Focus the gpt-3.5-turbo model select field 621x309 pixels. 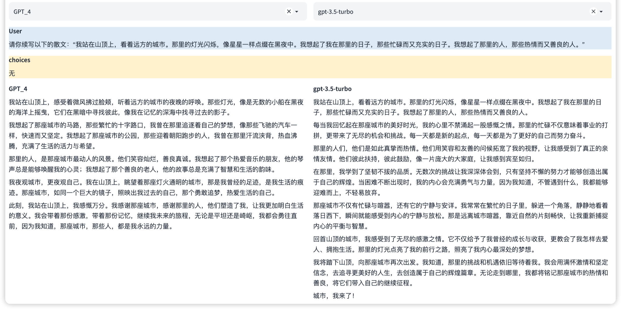pyautogui.click(x=462, y=12)
